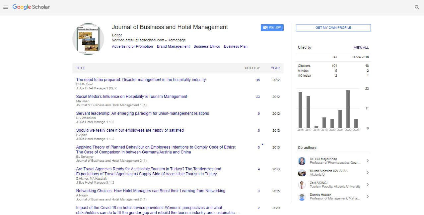
Task: Expand the Zeki AKINCI co-author chevron
Action: [x=368, y=185]
